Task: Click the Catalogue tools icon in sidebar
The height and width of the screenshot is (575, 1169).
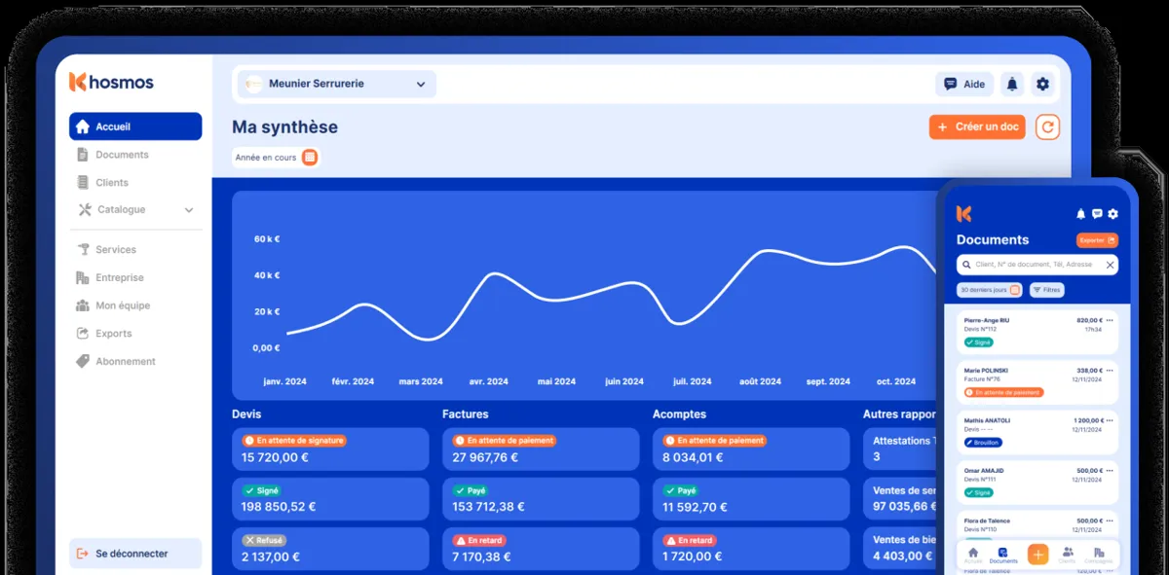Action: pyautogui.click(x=84, y=210)
